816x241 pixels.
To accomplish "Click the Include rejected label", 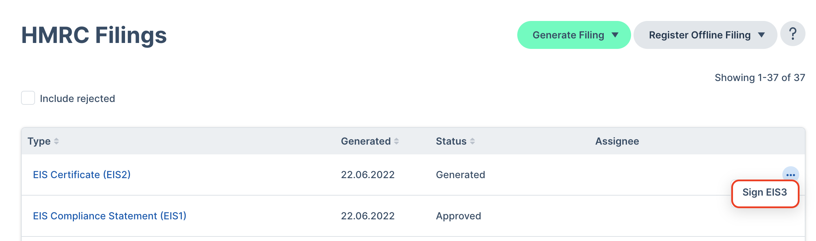I will point(77,98).
